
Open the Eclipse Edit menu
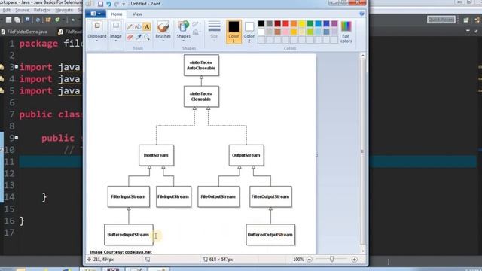(x=7, y=10)
